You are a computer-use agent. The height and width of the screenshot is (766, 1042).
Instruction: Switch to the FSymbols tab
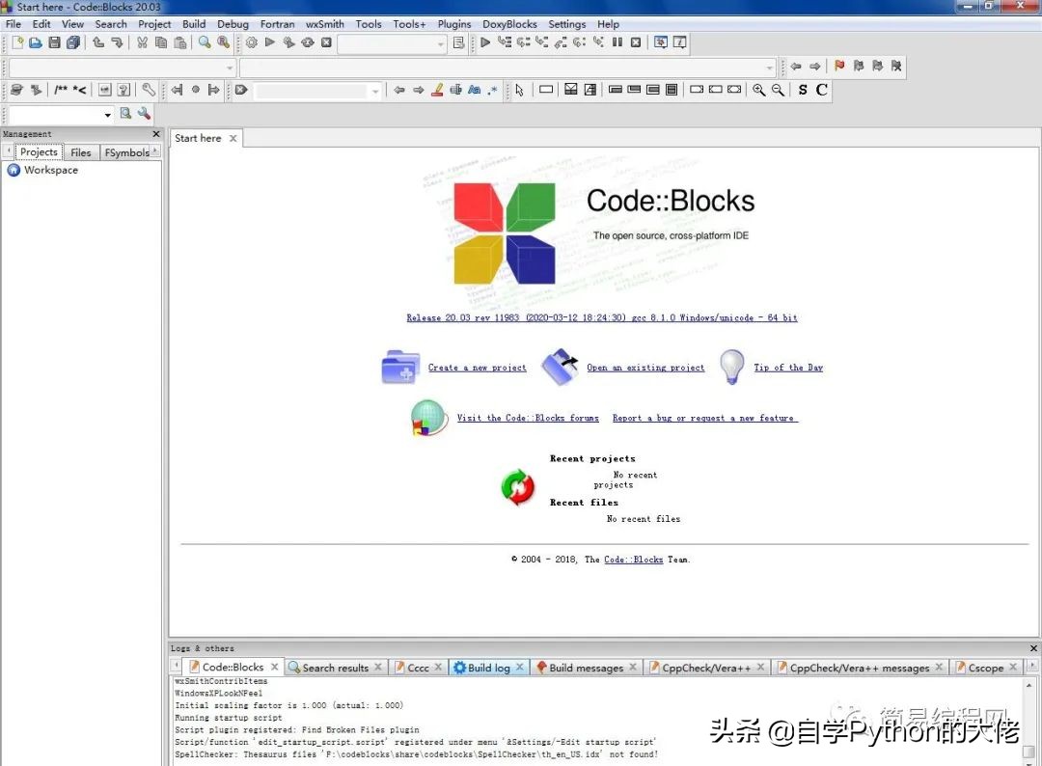pos(127,152)
